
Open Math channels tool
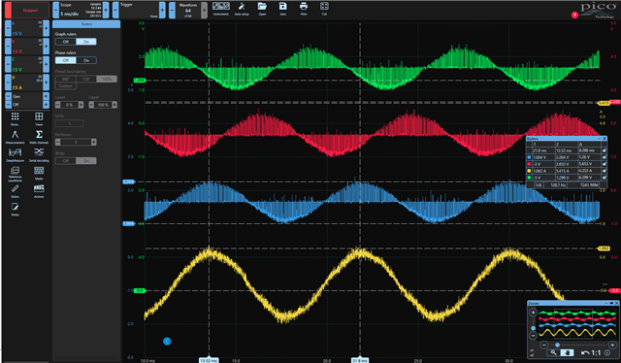click(x=39, y=137)
